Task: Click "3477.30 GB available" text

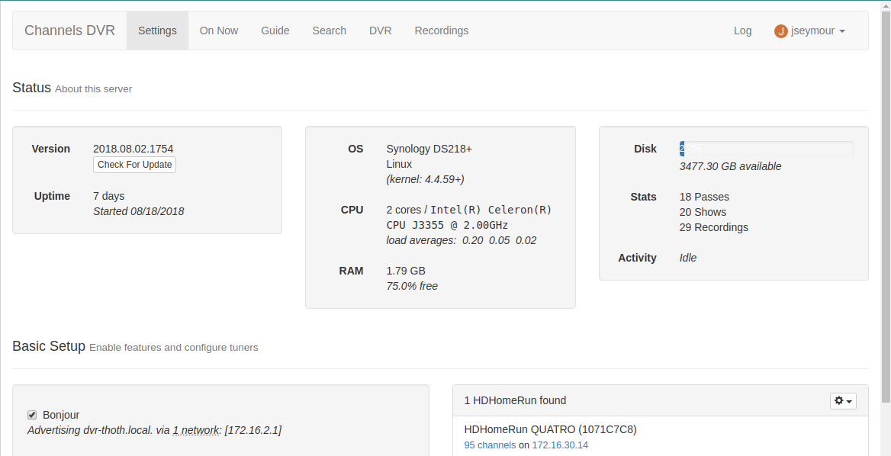Action: pos(730,166)
